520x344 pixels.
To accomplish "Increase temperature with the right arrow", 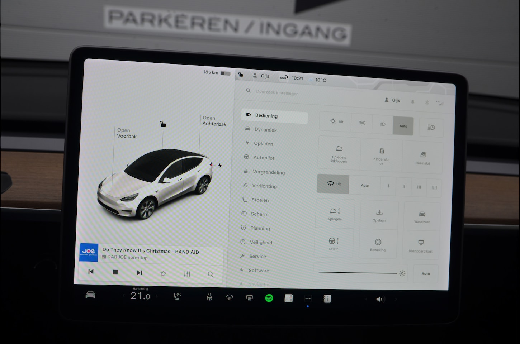I will tap(157, 296).
